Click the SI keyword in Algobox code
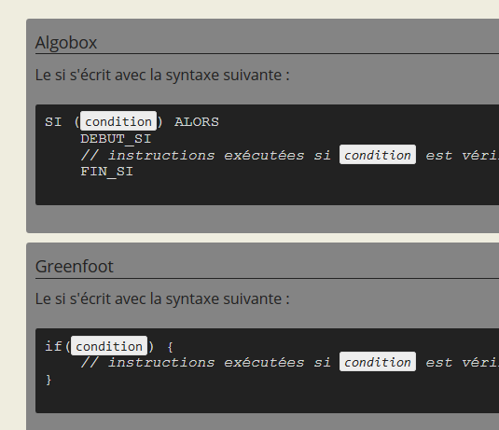The image size is (499, 430). point(53,122)
